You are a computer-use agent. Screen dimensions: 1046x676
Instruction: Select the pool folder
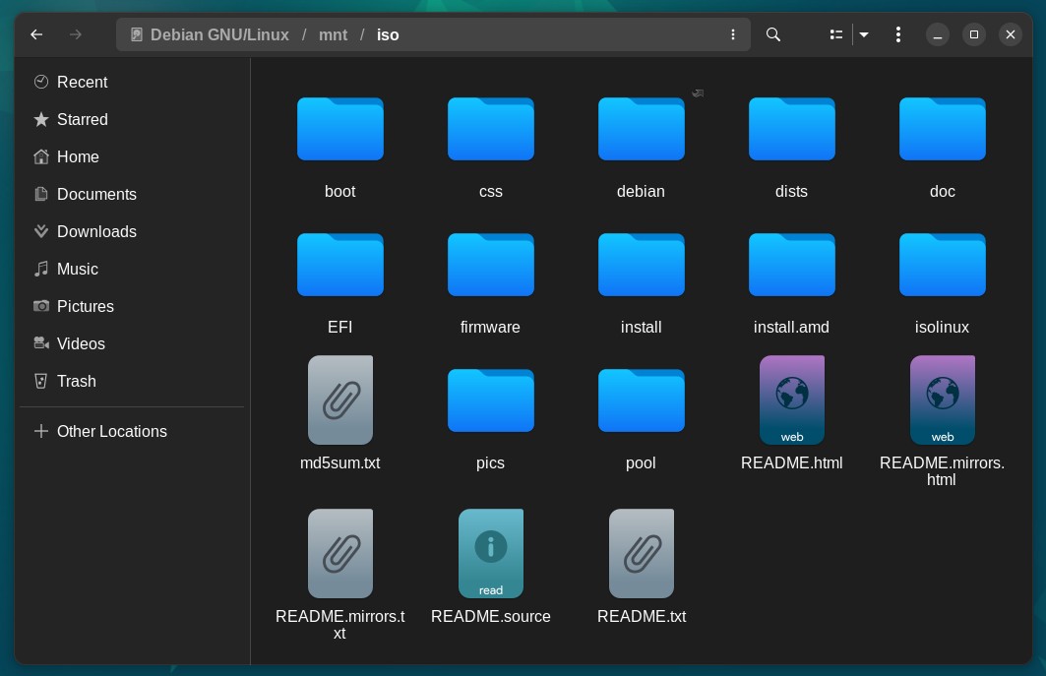(641, 399)
